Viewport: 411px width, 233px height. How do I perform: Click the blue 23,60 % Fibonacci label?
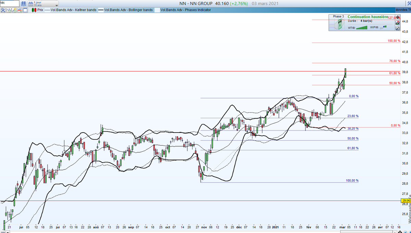[353, 116]
